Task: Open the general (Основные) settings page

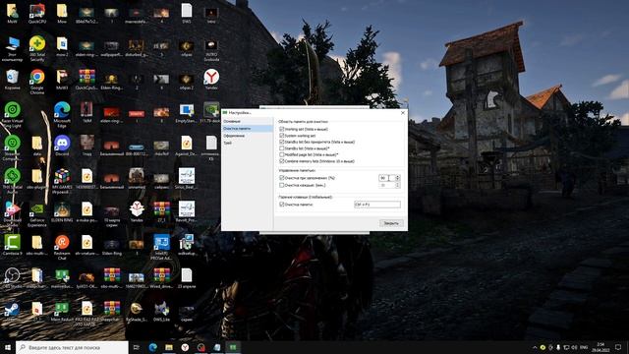Action: point(247,121)
